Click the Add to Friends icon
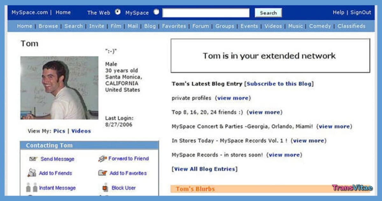This screenshot has height=201, width=382. (32, 173)
